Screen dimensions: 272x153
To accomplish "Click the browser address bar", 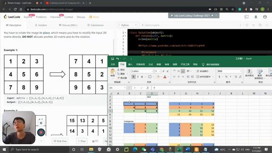I will click(116, 9).
